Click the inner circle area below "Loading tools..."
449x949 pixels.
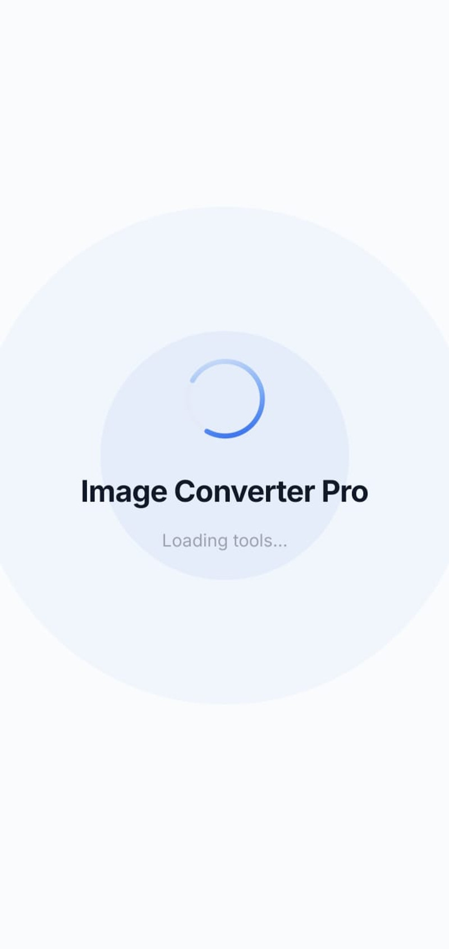click(x=224, y=565)
